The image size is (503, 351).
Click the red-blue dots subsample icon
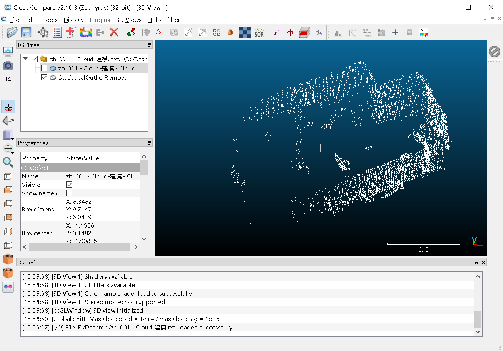160,33
